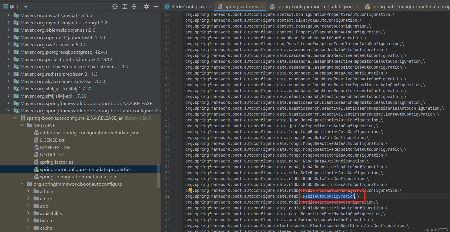The width and height of the screenshot is (450, 232).
Task: Select spring-configuration-metadata.json in tree
Action: click(78, 177)
